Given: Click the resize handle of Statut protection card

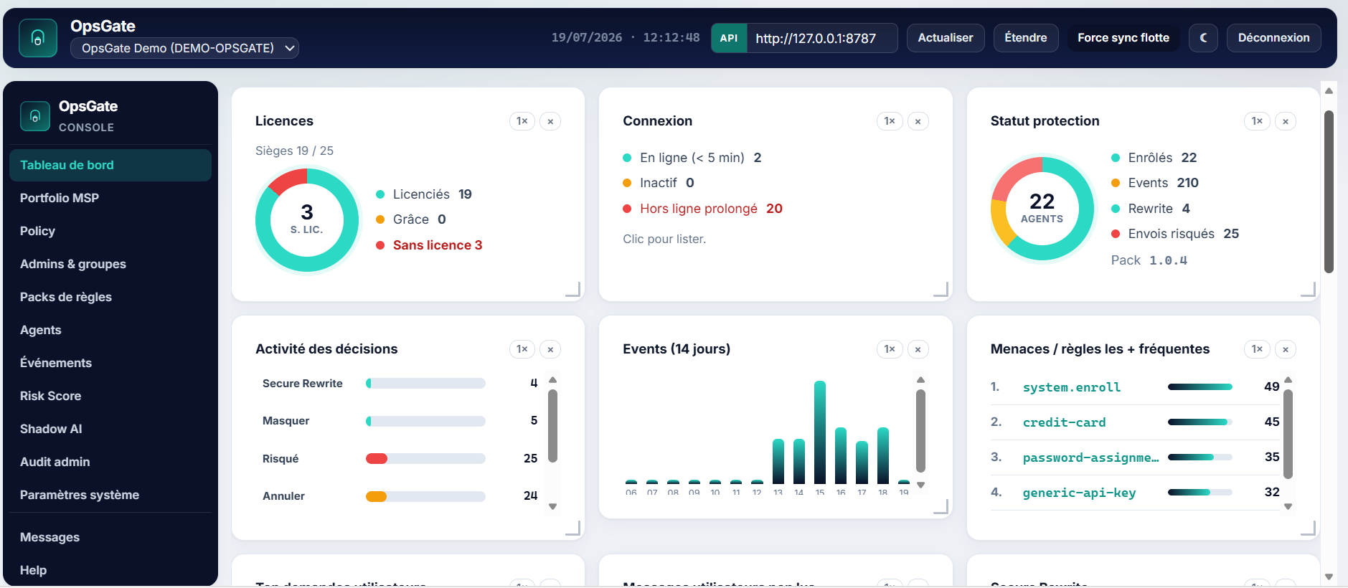Looking at the screenshot, I should point(1308,289).
